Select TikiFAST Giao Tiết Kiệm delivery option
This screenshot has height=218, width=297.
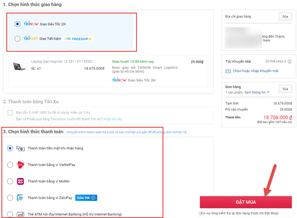(18, 38)
